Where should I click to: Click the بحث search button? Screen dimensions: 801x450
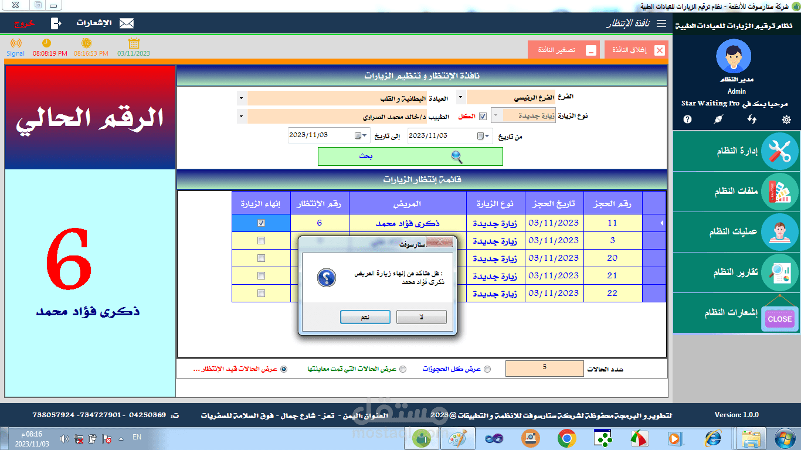click(410, 156)
